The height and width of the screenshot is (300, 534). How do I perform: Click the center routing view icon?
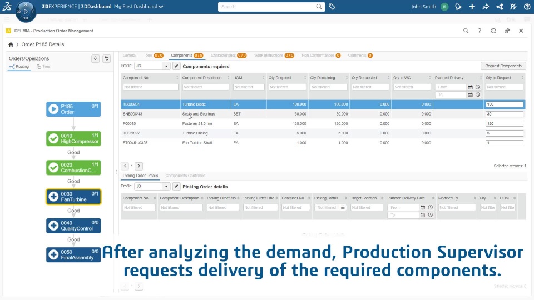pos(95,58)
